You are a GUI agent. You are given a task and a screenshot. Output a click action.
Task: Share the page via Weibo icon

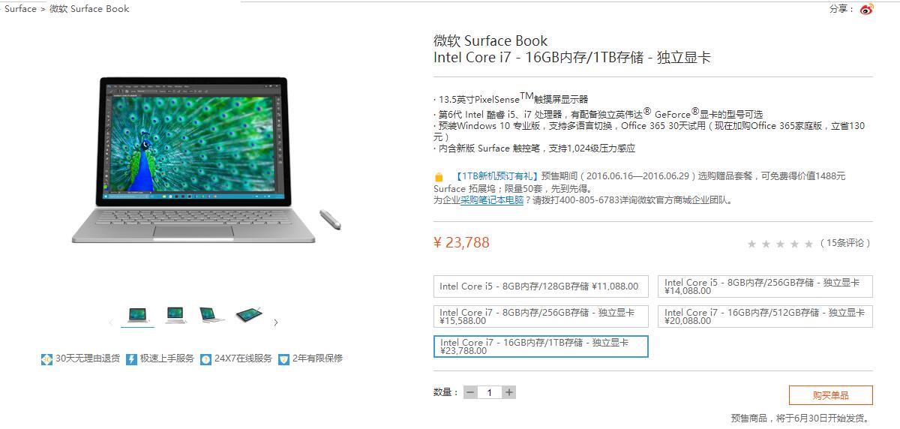pos(866,9)
